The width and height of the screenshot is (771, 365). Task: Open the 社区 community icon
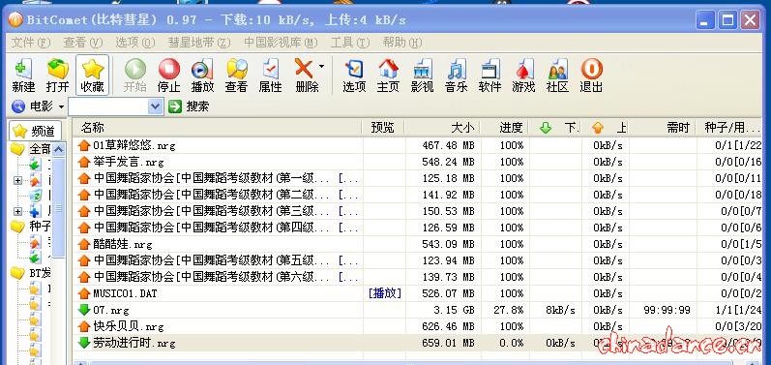(x=557, y=76)
